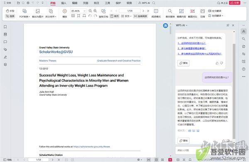Expand the quick access customize arrow
This screenshot has width=249, height=162.
click(43, 3)
